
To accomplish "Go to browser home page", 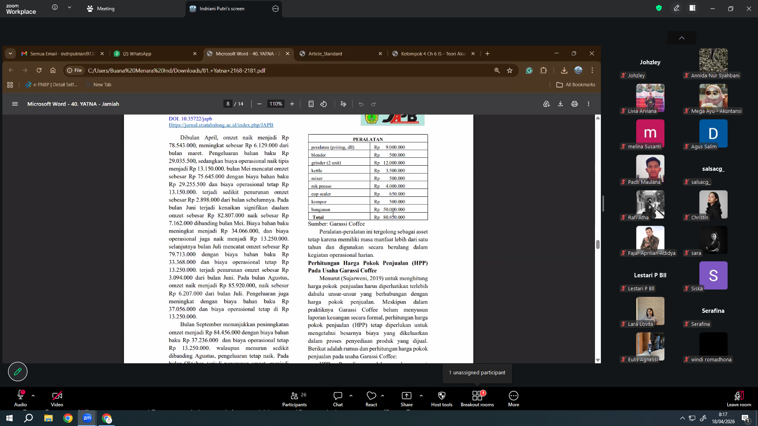I will pyautogui.click(x=53, y=70).
